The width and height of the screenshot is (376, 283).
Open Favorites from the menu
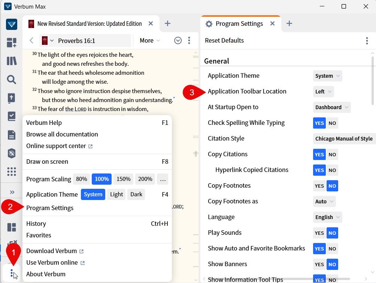coord(97,236)
